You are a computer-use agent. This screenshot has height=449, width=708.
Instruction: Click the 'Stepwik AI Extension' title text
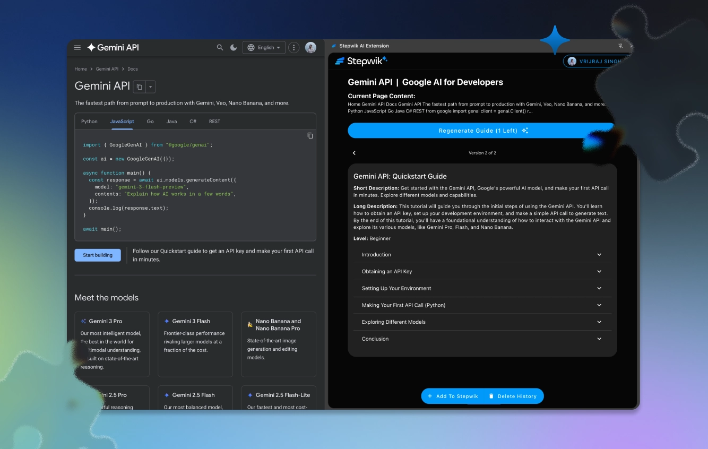tap(364, 46)
